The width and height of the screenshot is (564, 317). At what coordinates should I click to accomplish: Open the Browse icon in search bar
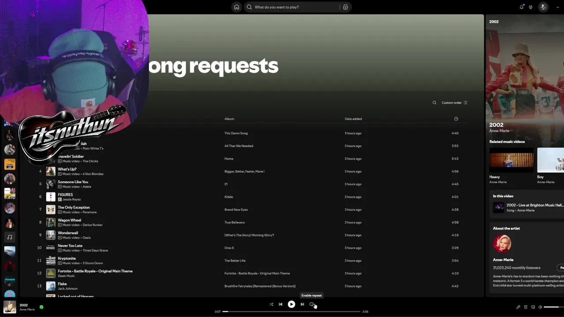(x=345, y=7)
